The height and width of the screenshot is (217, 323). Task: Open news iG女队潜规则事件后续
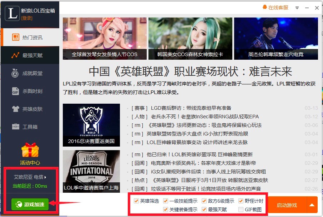(208, 172)
